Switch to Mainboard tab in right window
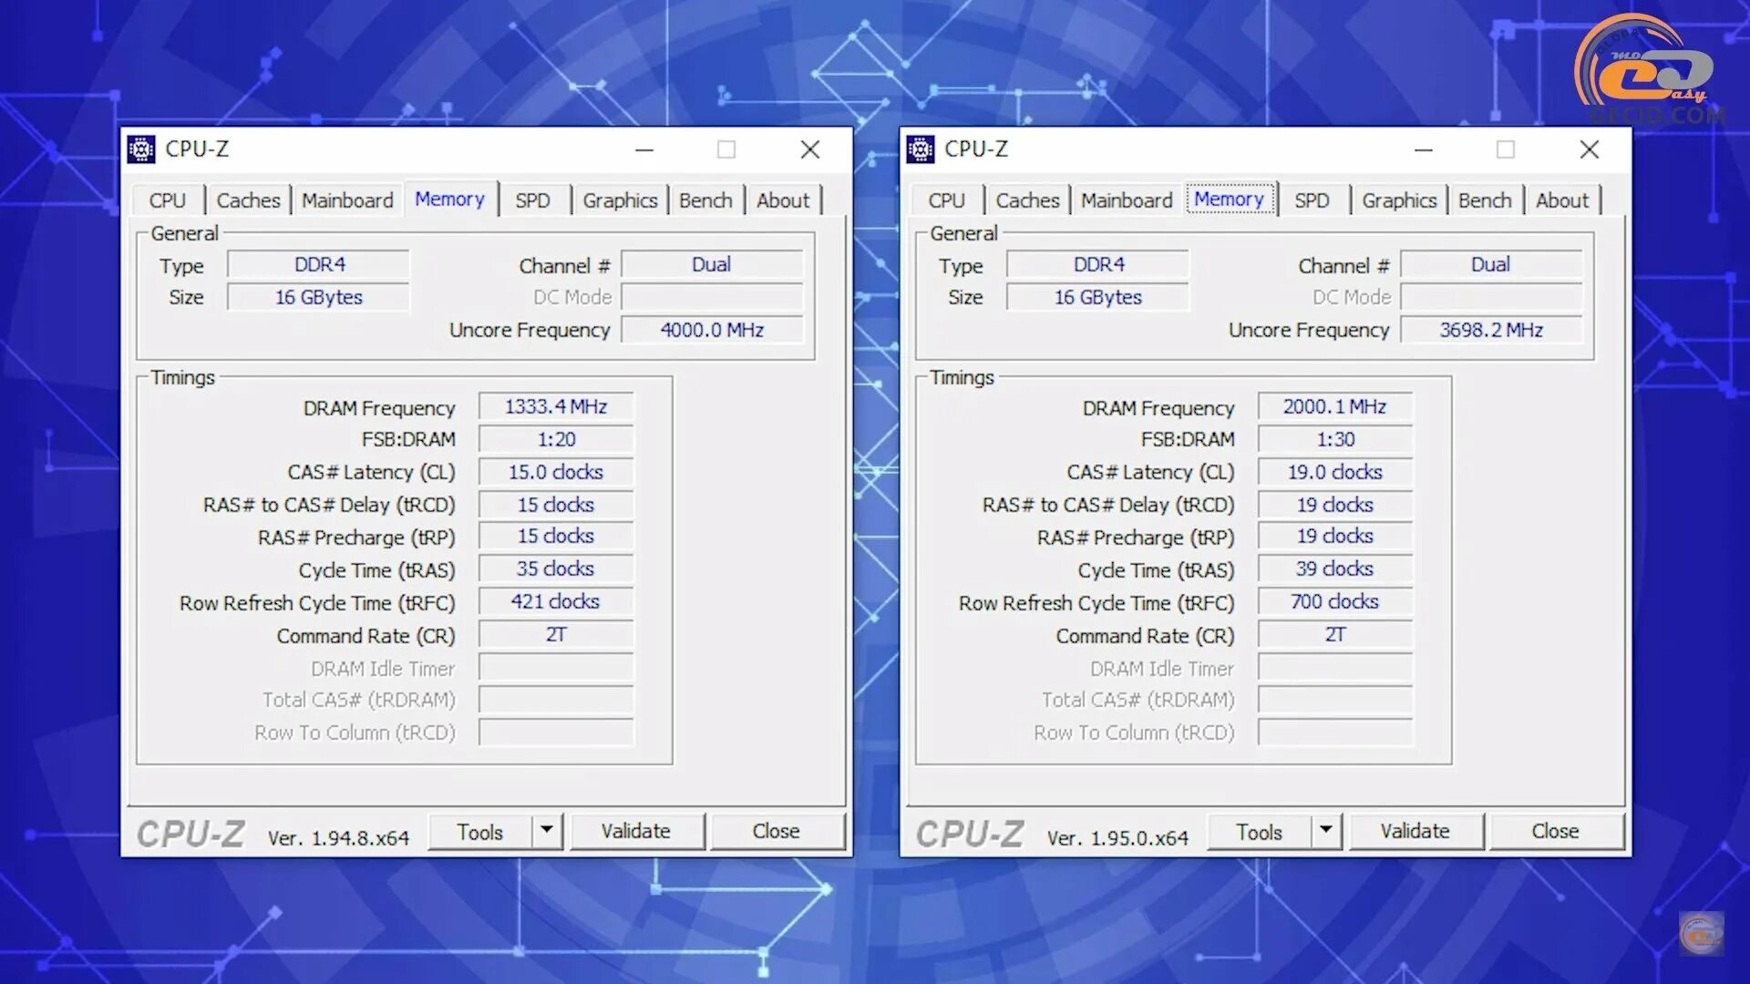1750x984 pixels. [x=1127, y=200]
